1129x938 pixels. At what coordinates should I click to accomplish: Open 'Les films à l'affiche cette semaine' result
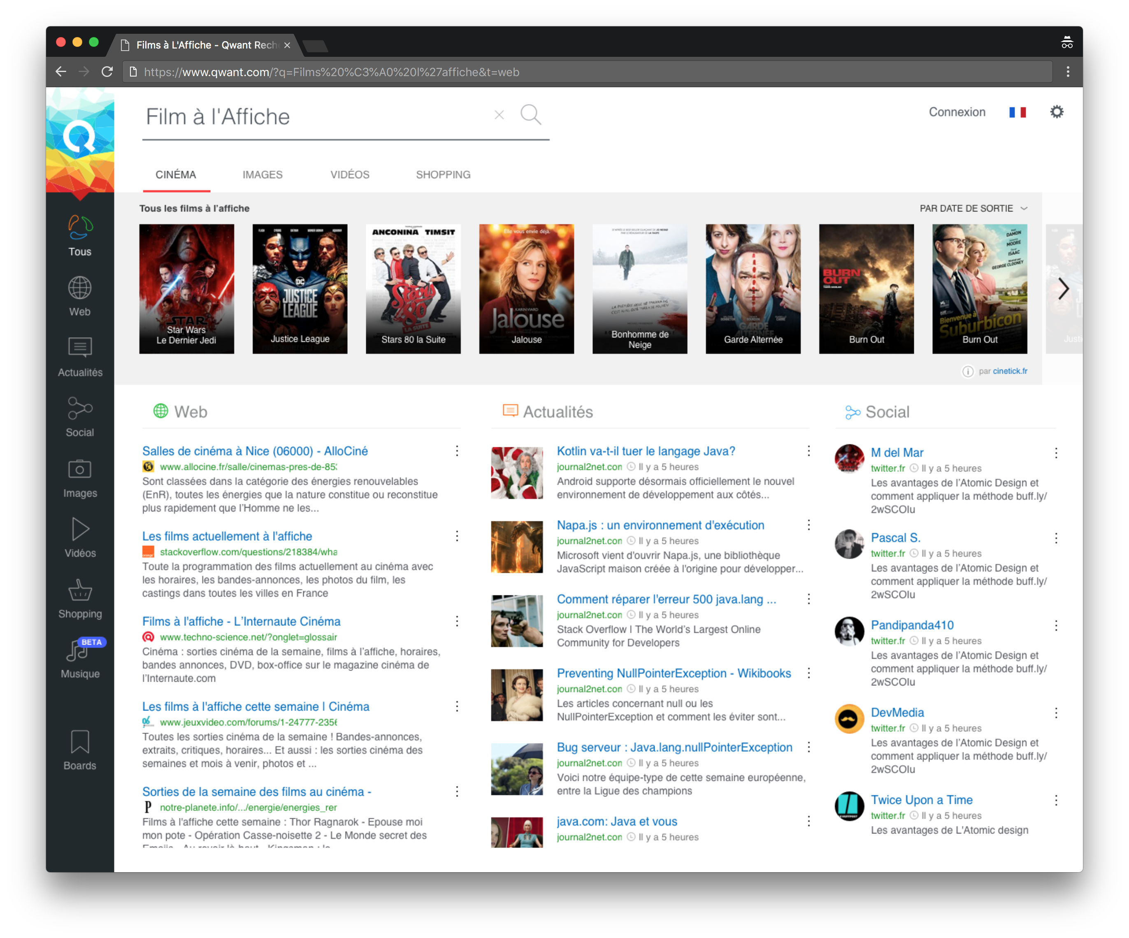click(x=256, y=707)
